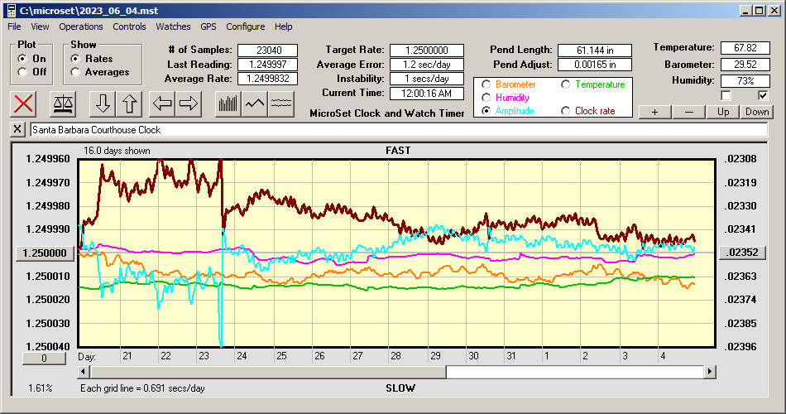
Task: Open the Configure menu
Action: [246, 26]
